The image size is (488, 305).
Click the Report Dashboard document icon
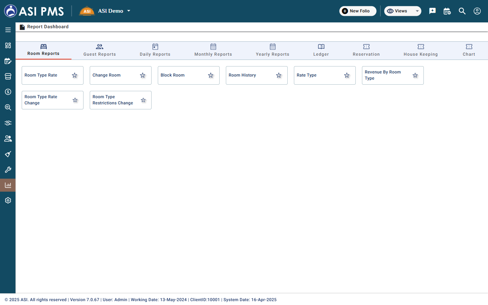[x=22, y=27]
